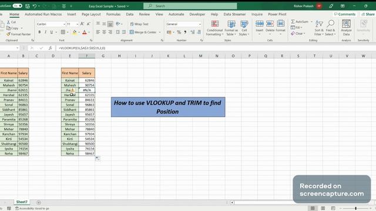The height and width of the screenshot is (211, 376).
Task: Open the Page Layout tab
Action: coord(91,14)
